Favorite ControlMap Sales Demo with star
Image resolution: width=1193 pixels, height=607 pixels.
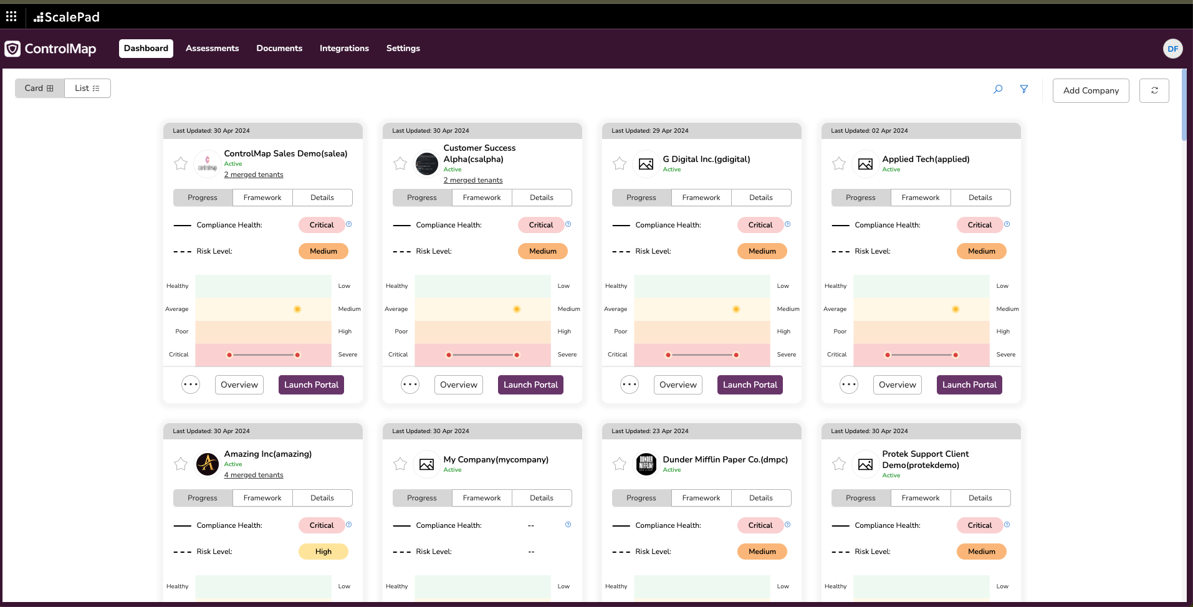pos(181,163)
